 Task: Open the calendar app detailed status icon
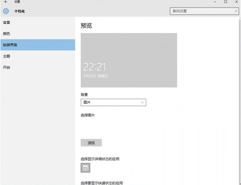pos(86,167)
